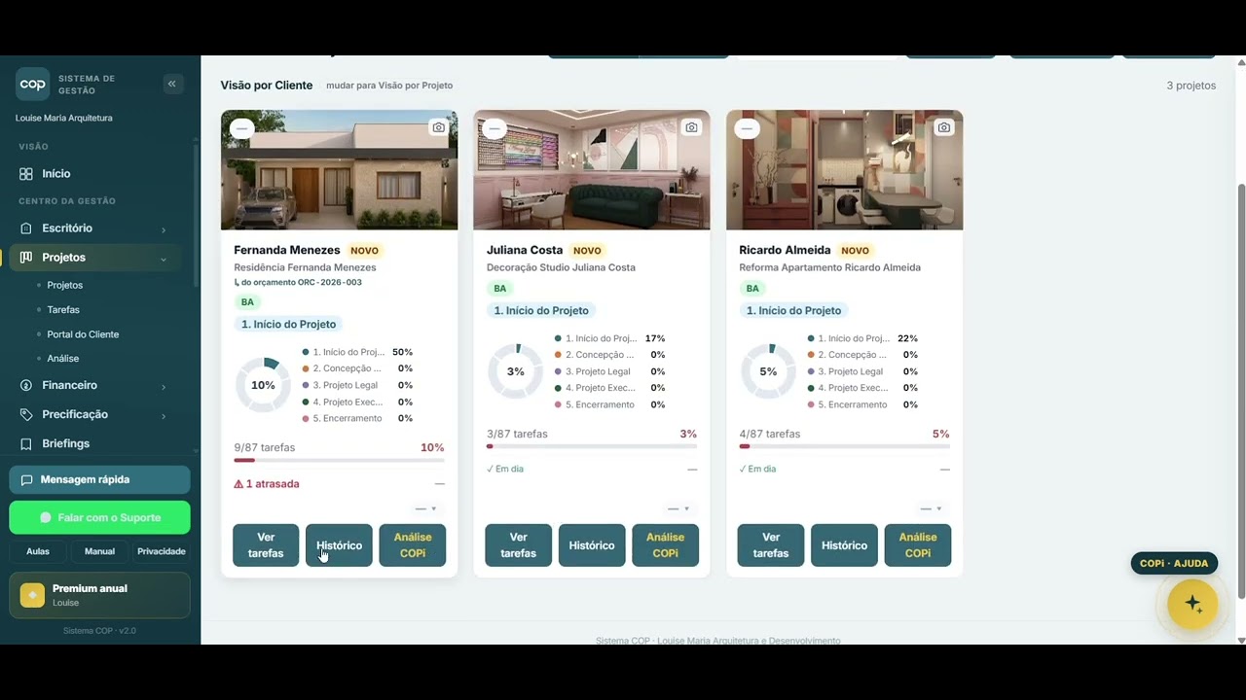The image size is (1246, 700).
Task: Toggle the minus circle on Ricardo Almeida card
Action: (747, 128)
